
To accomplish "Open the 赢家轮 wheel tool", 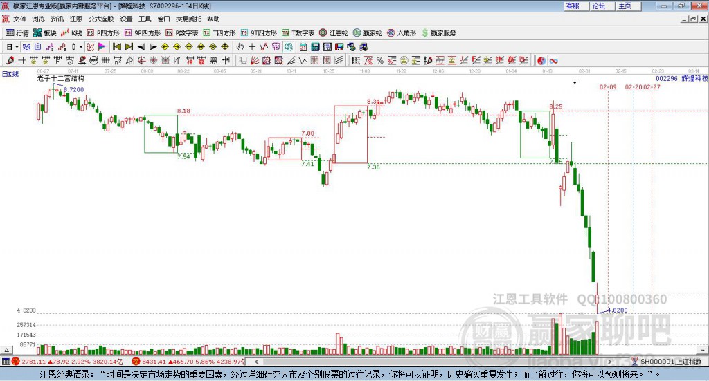I will (367, 33).
